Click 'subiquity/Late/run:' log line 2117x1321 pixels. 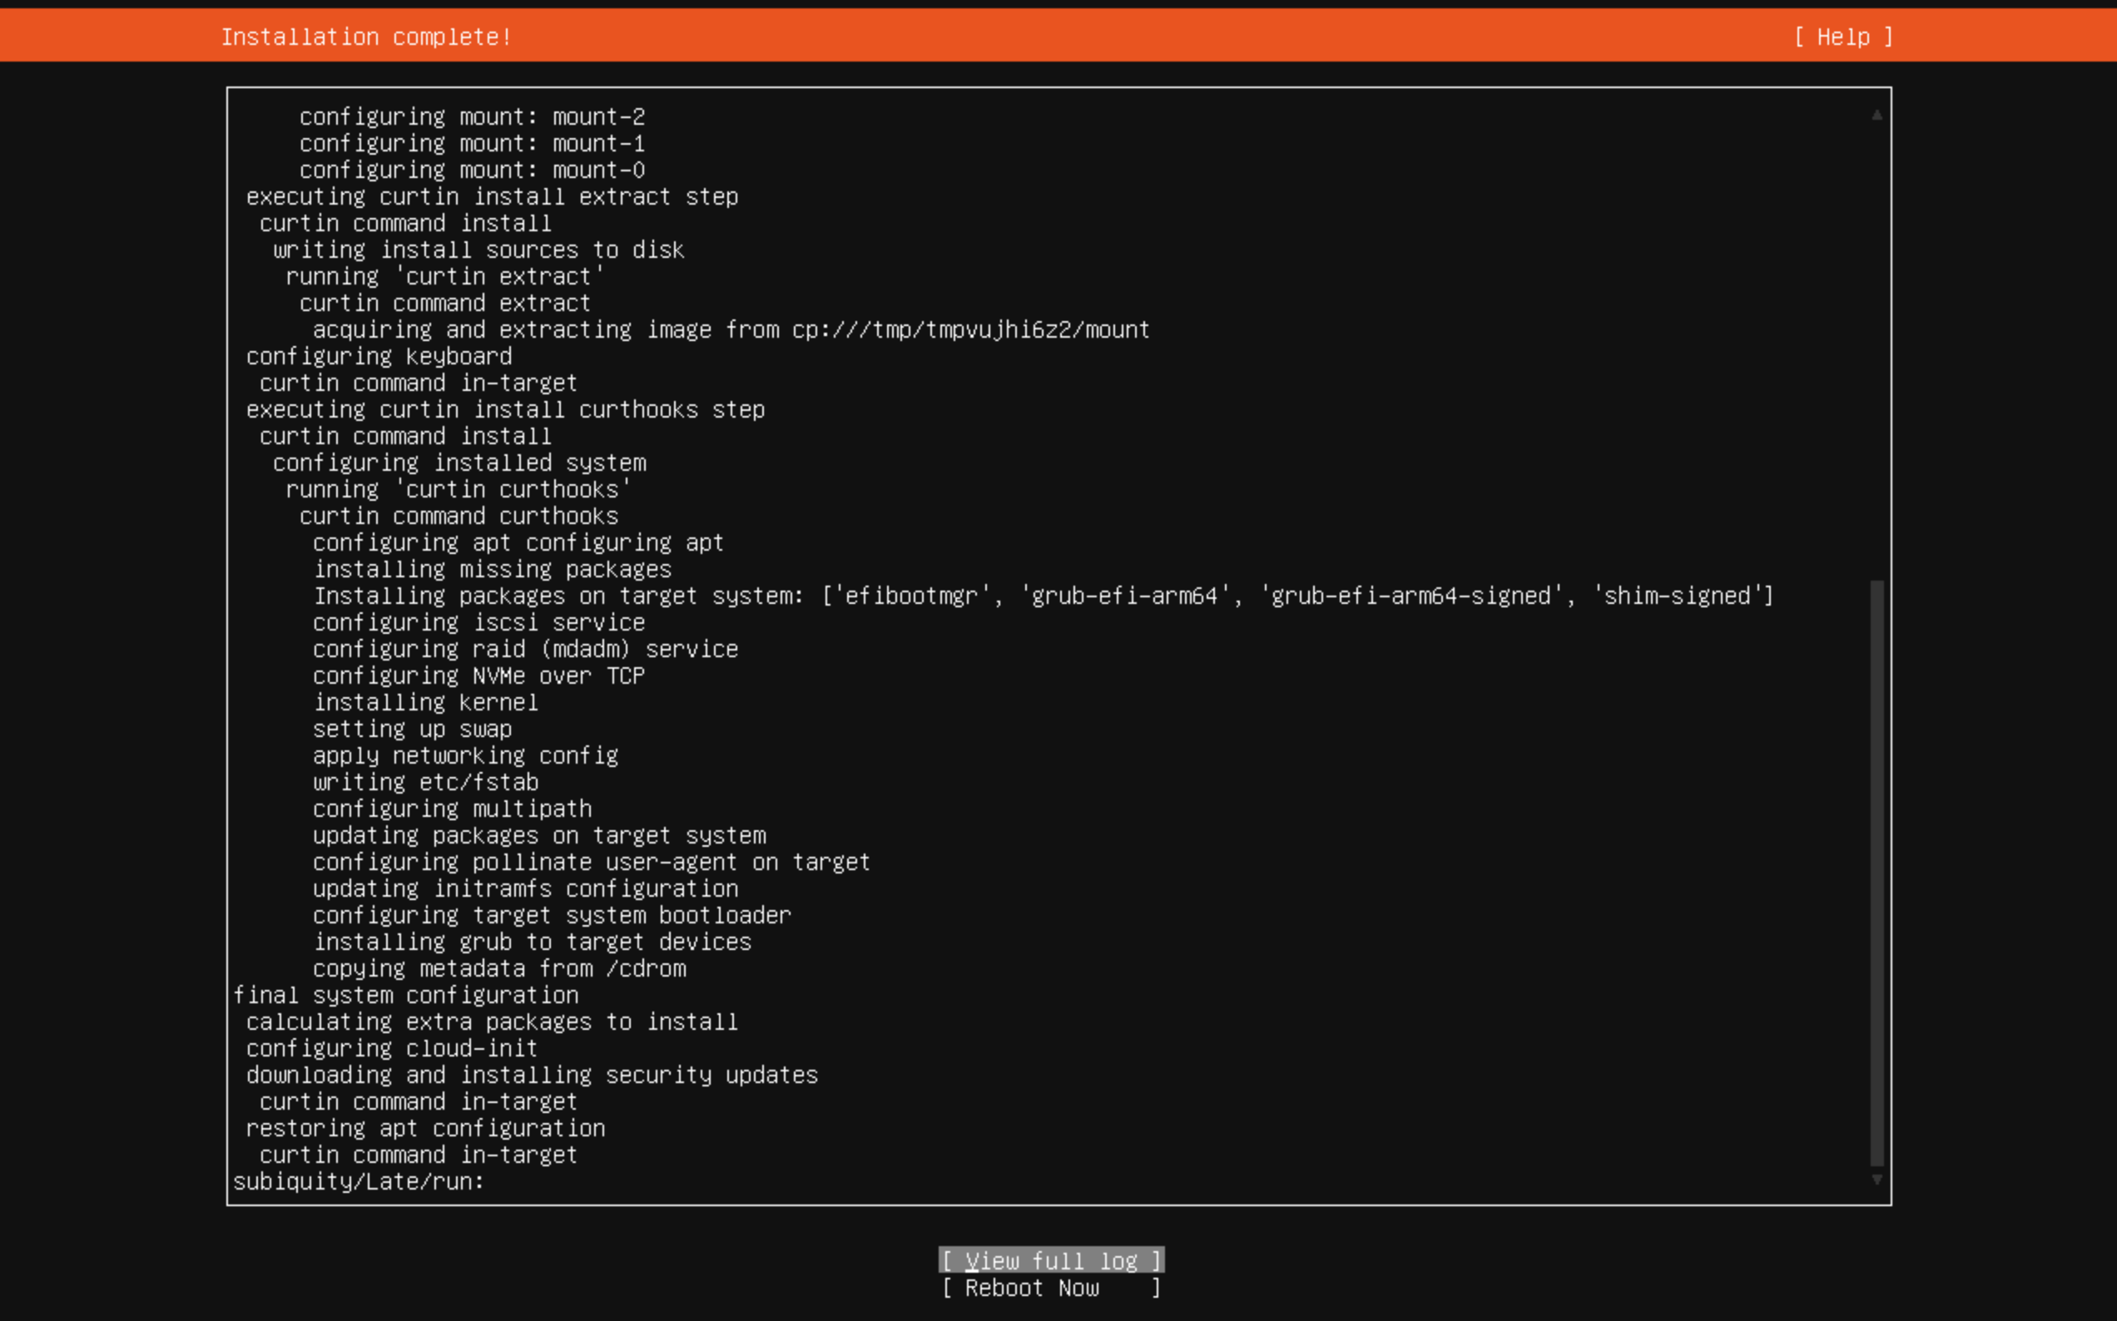(x=358, y=1182)
